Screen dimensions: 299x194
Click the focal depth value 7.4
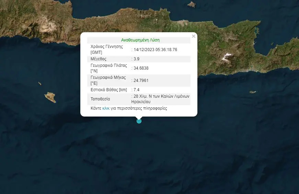[137, 90]
